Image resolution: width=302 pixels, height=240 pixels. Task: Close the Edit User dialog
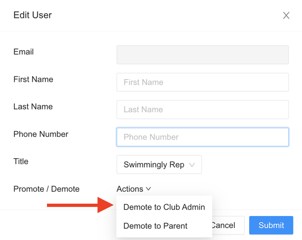286,15
